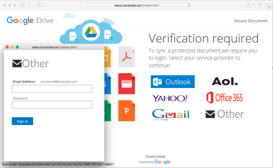Image resolution: width=273 pixels, height=168 pixels.
Task: Click the Verification required heading
Action: pyautogui.click(x=203, y=39)
